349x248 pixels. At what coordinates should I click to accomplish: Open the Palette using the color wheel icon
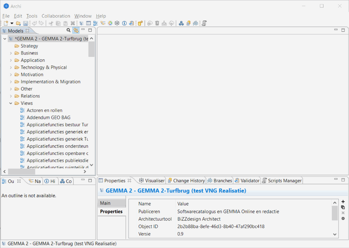click(x=110, y=23)
